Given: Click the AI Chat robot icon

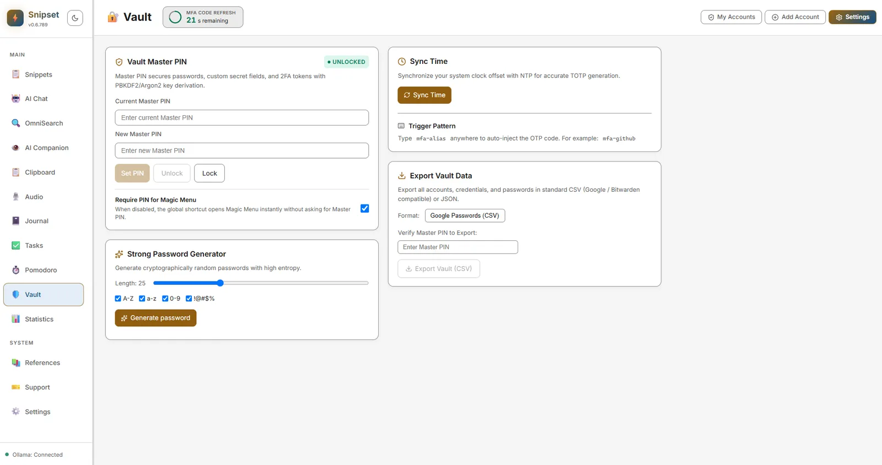Looking at the screenshot, I should (16, 99).
